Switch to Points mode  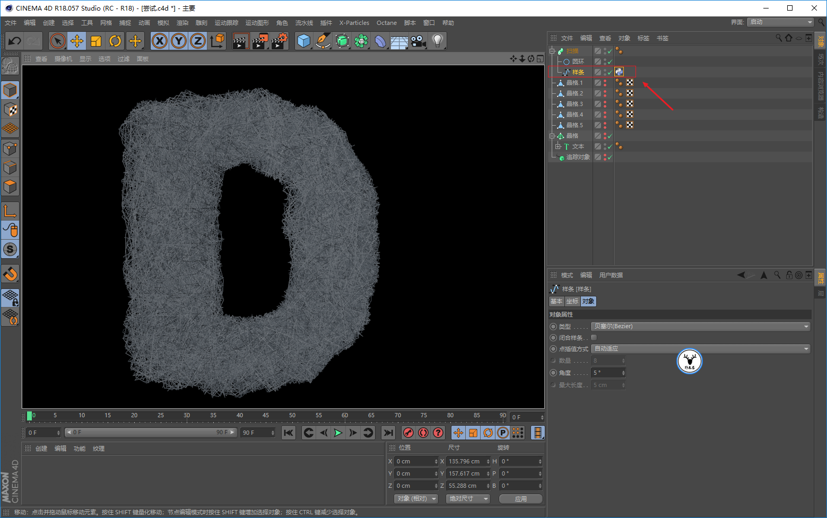(x=10, y=148)
